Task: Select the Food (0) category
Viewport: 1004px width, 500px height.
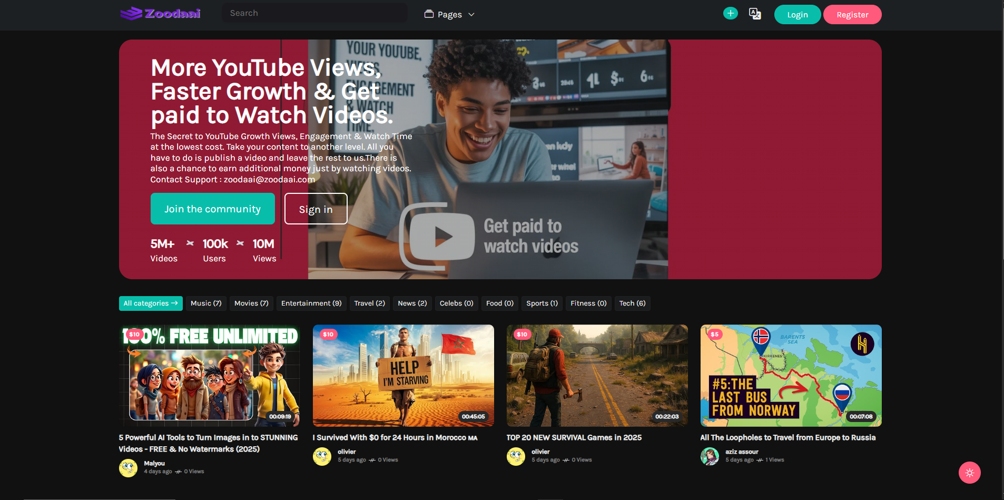Action: click(x=499, y=303)
